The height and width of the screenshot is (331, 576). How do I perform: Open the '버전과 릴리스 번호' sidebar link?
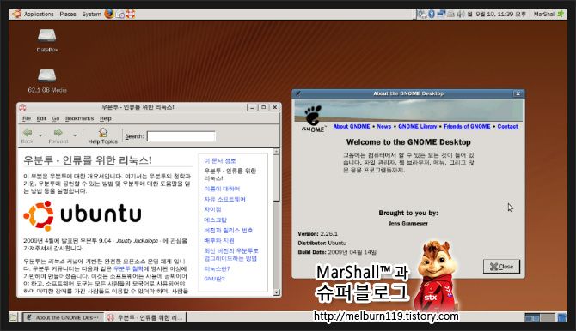229,230
